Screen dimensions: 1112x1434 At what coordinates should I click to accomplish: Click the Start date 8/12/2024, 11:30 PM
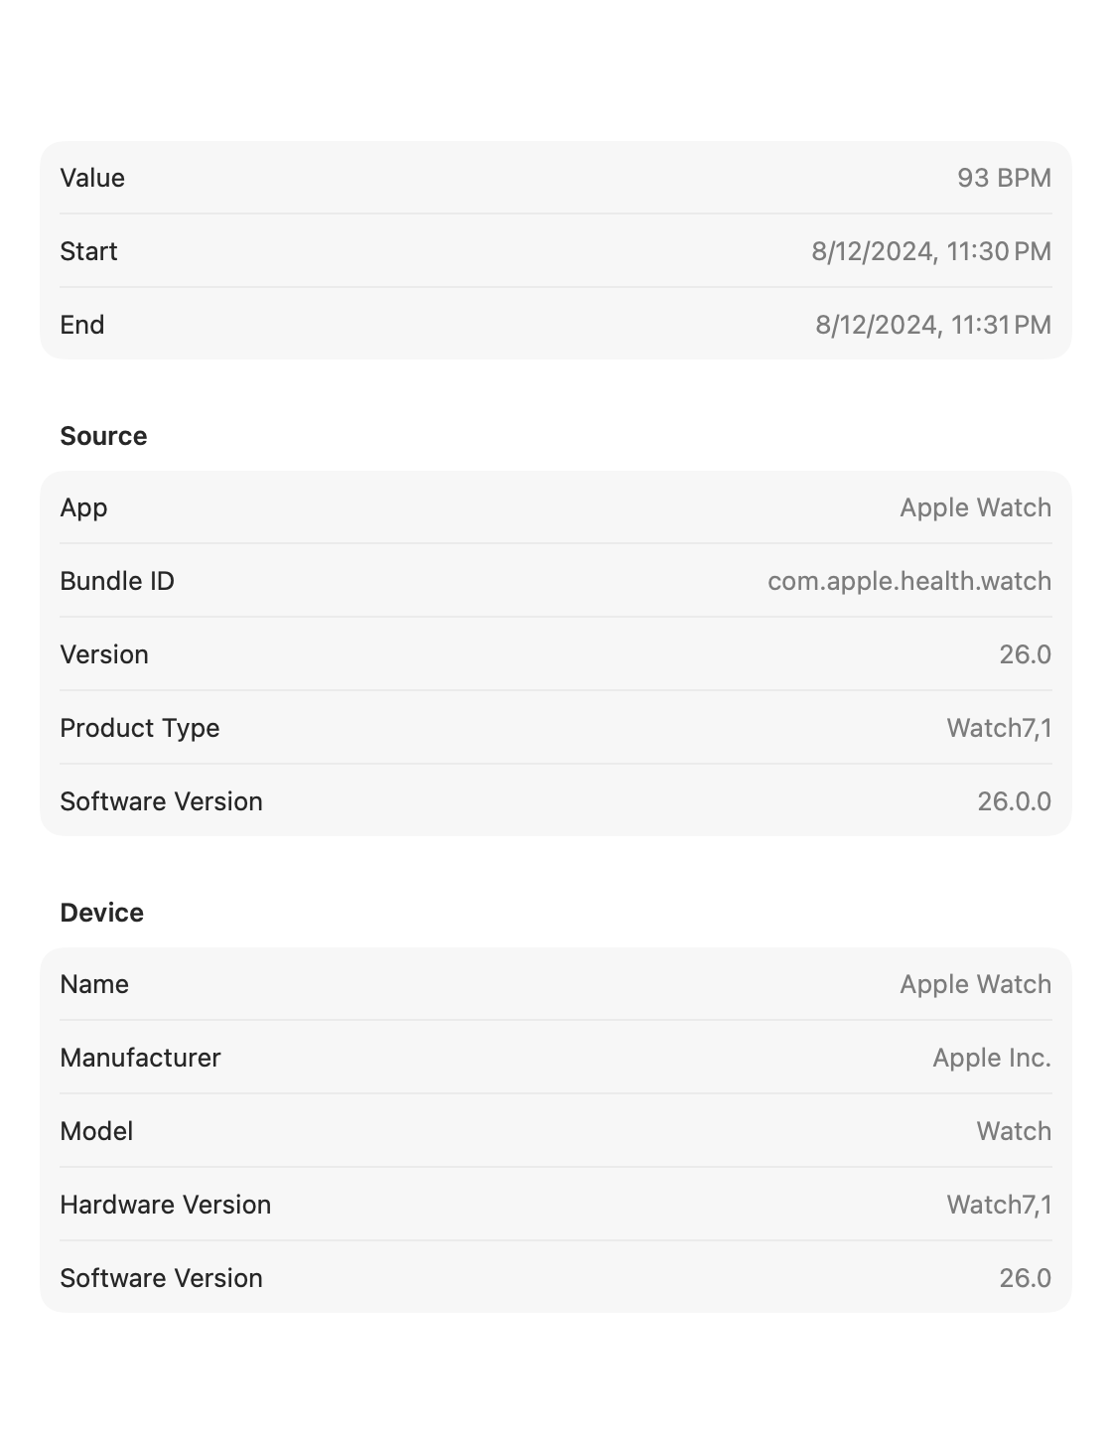[x=931, y=251]
